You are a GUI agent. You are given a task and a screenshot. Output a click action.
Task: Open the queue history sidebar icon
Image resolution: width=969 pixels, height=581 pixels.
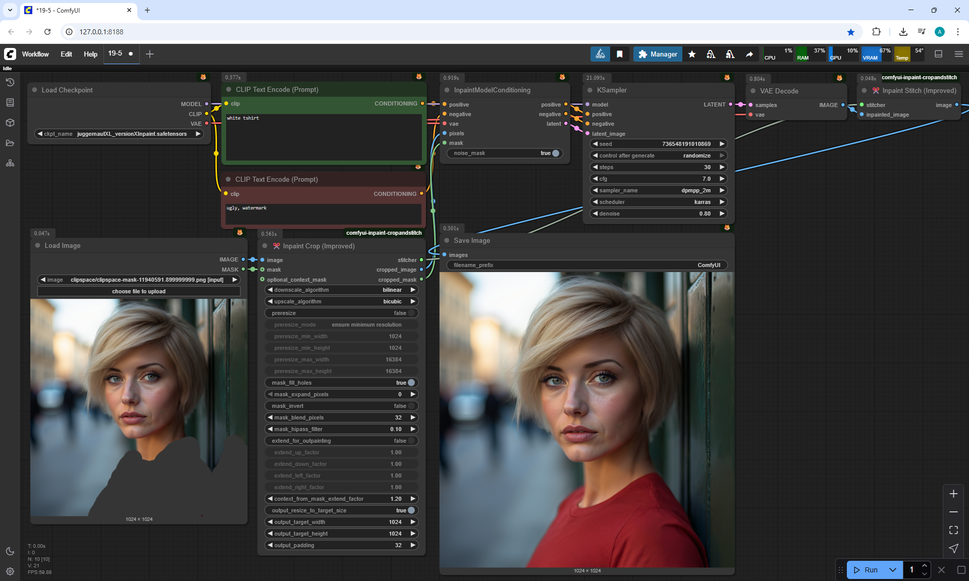(x=10, y=82)
